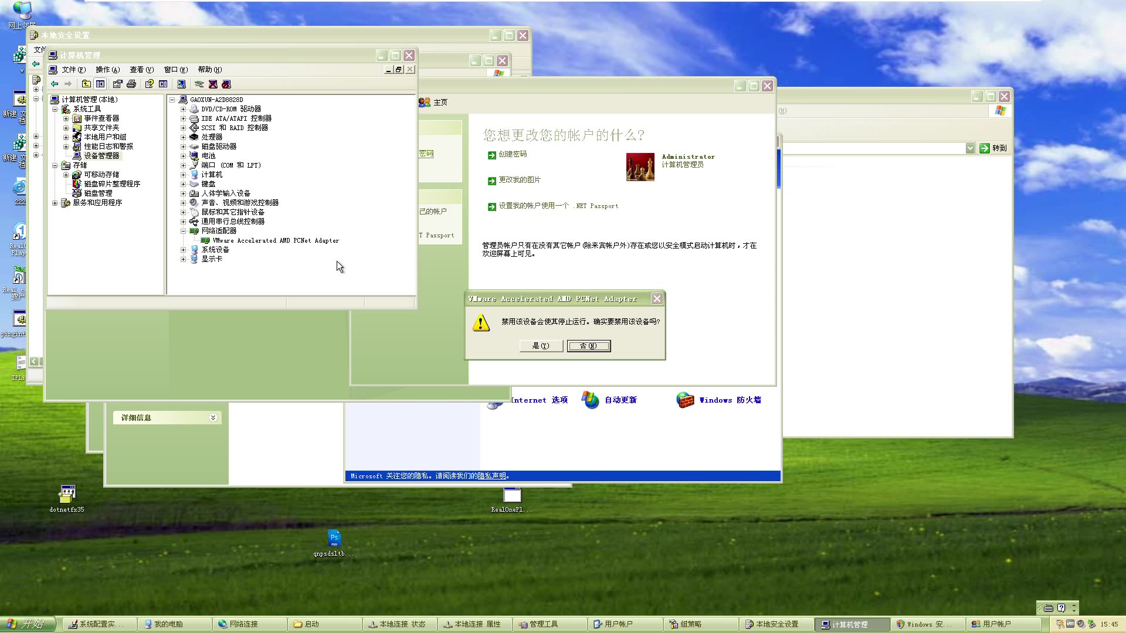The height and width of the screenshot is (633, 1126).
Task: Select VMware Accelerated AMD PCNet Adapter device
Action: click(x=276, y=240)
